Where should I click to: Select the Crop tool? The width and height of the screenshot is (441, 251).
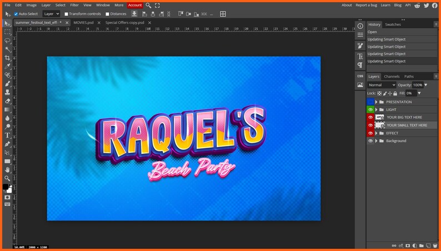pos(7,58)
